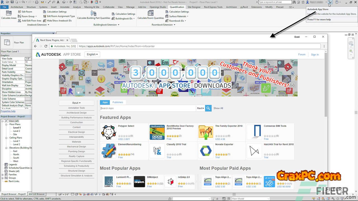This screenshot has height=201, width=358.
Task: Open the Room Group dropdown
Action: click(27, 16)
